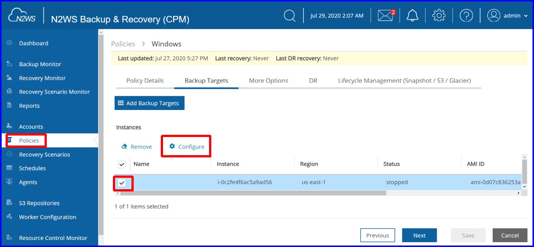The height and width of the screenshot is (247, 534).
Task: Click the Accounts sidebar icon
Action: [x=10, y=126]
